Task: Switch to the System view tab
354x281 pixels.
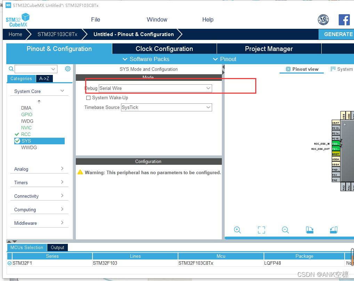Action: (341, 69)
